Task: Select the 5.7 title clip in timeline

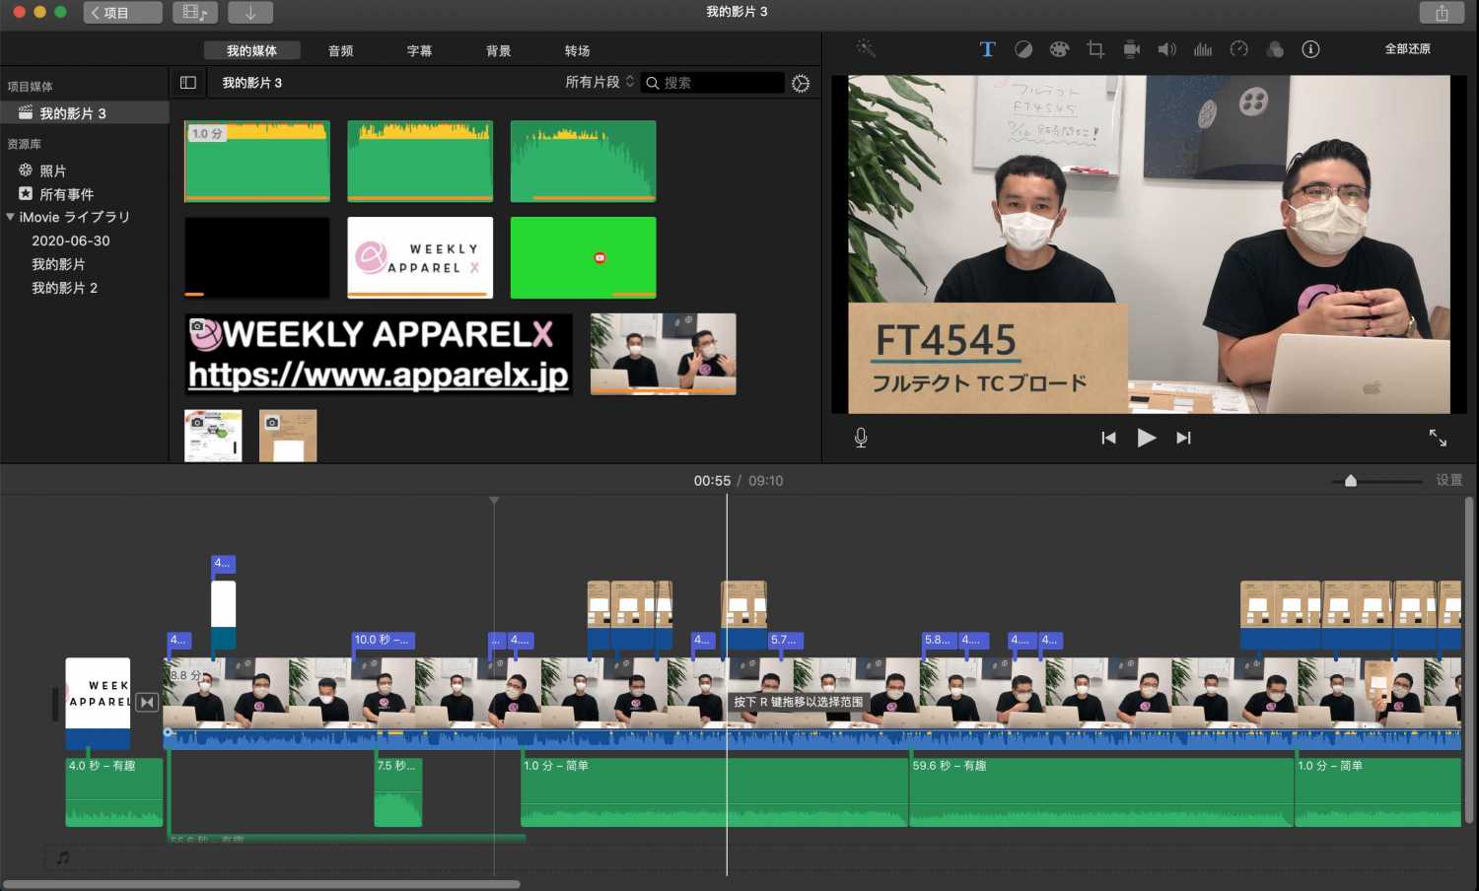Action: coord(786,640)
